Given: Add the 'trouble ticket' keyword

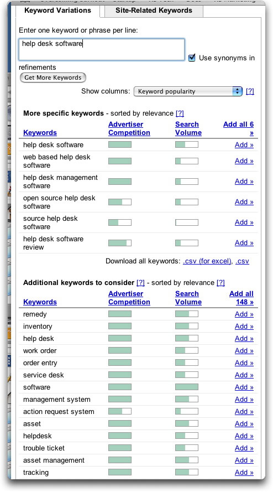Looking at the screenshot, I should (244, 448).
